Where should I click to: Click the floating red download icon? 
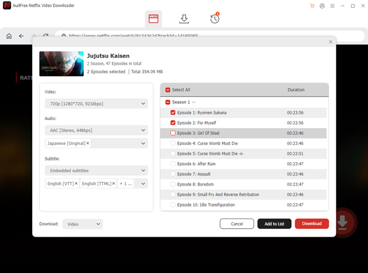343,222
